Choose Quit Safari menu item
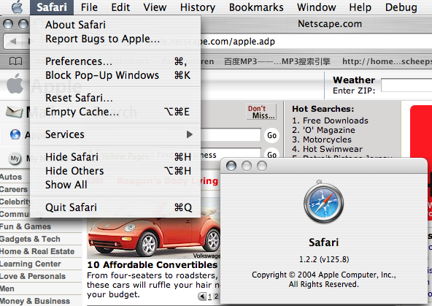 (x=115, y=207)
